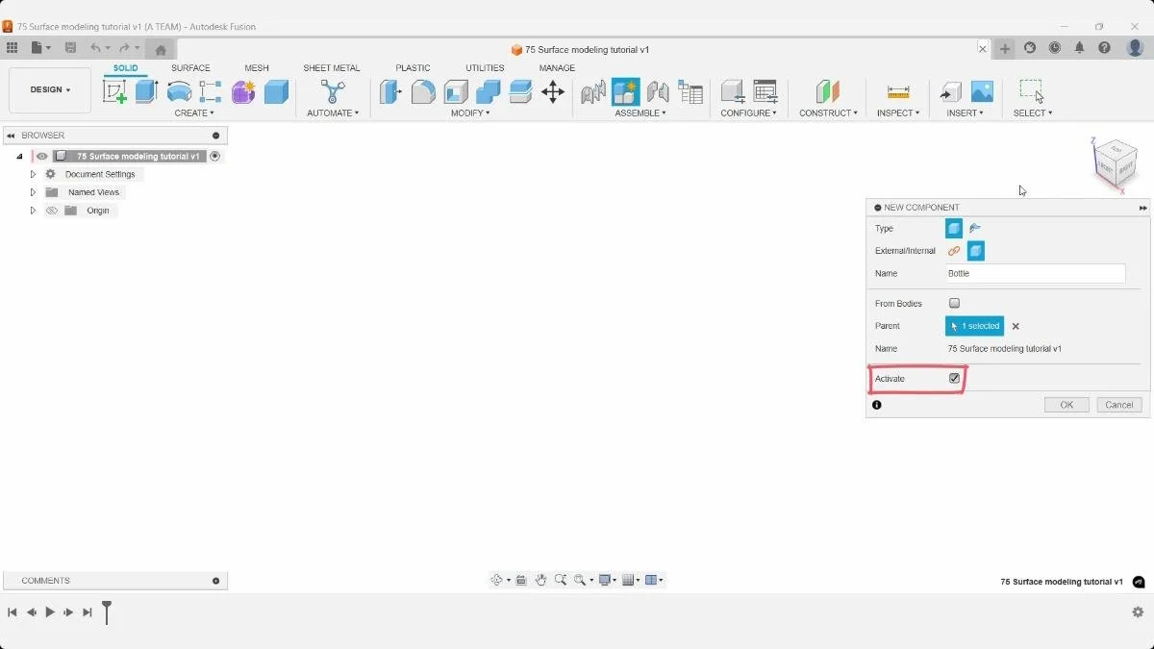Select the Shell tool
Image resolution: width=1154 pixels, height=649 pixels.
coord(456,91)
